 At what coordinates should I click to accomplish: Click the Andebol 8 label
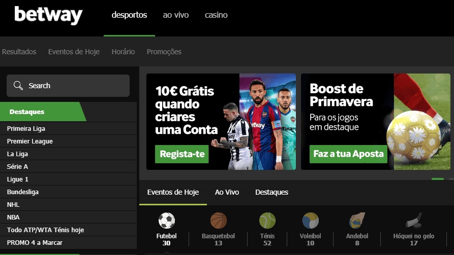[x=357, y=239]
